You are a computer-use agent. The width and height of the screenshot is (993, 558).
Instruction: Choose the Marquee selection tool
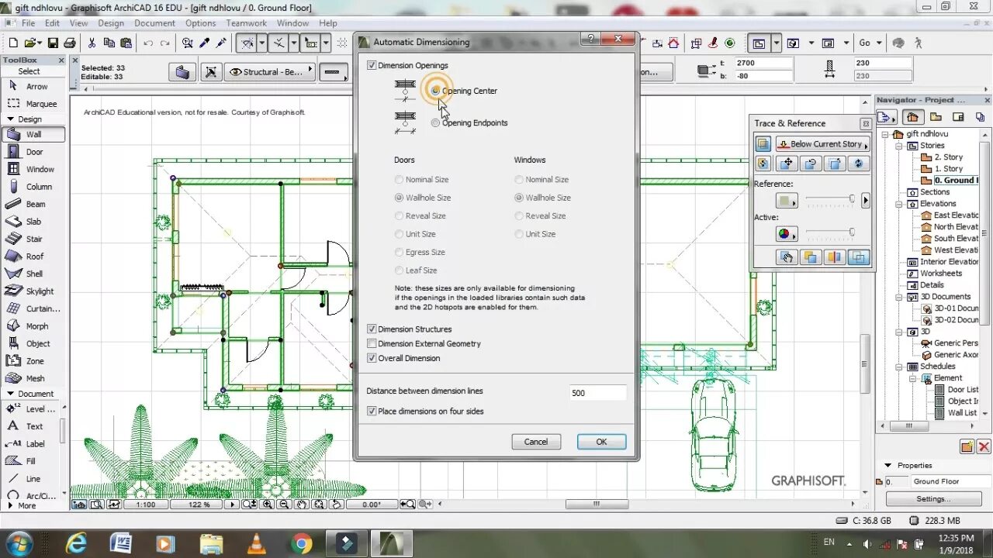33,104
